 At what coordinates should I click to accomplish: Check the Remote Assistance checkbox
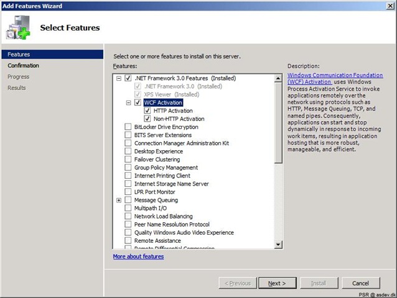pyautogui.click(x=128, y=240)
